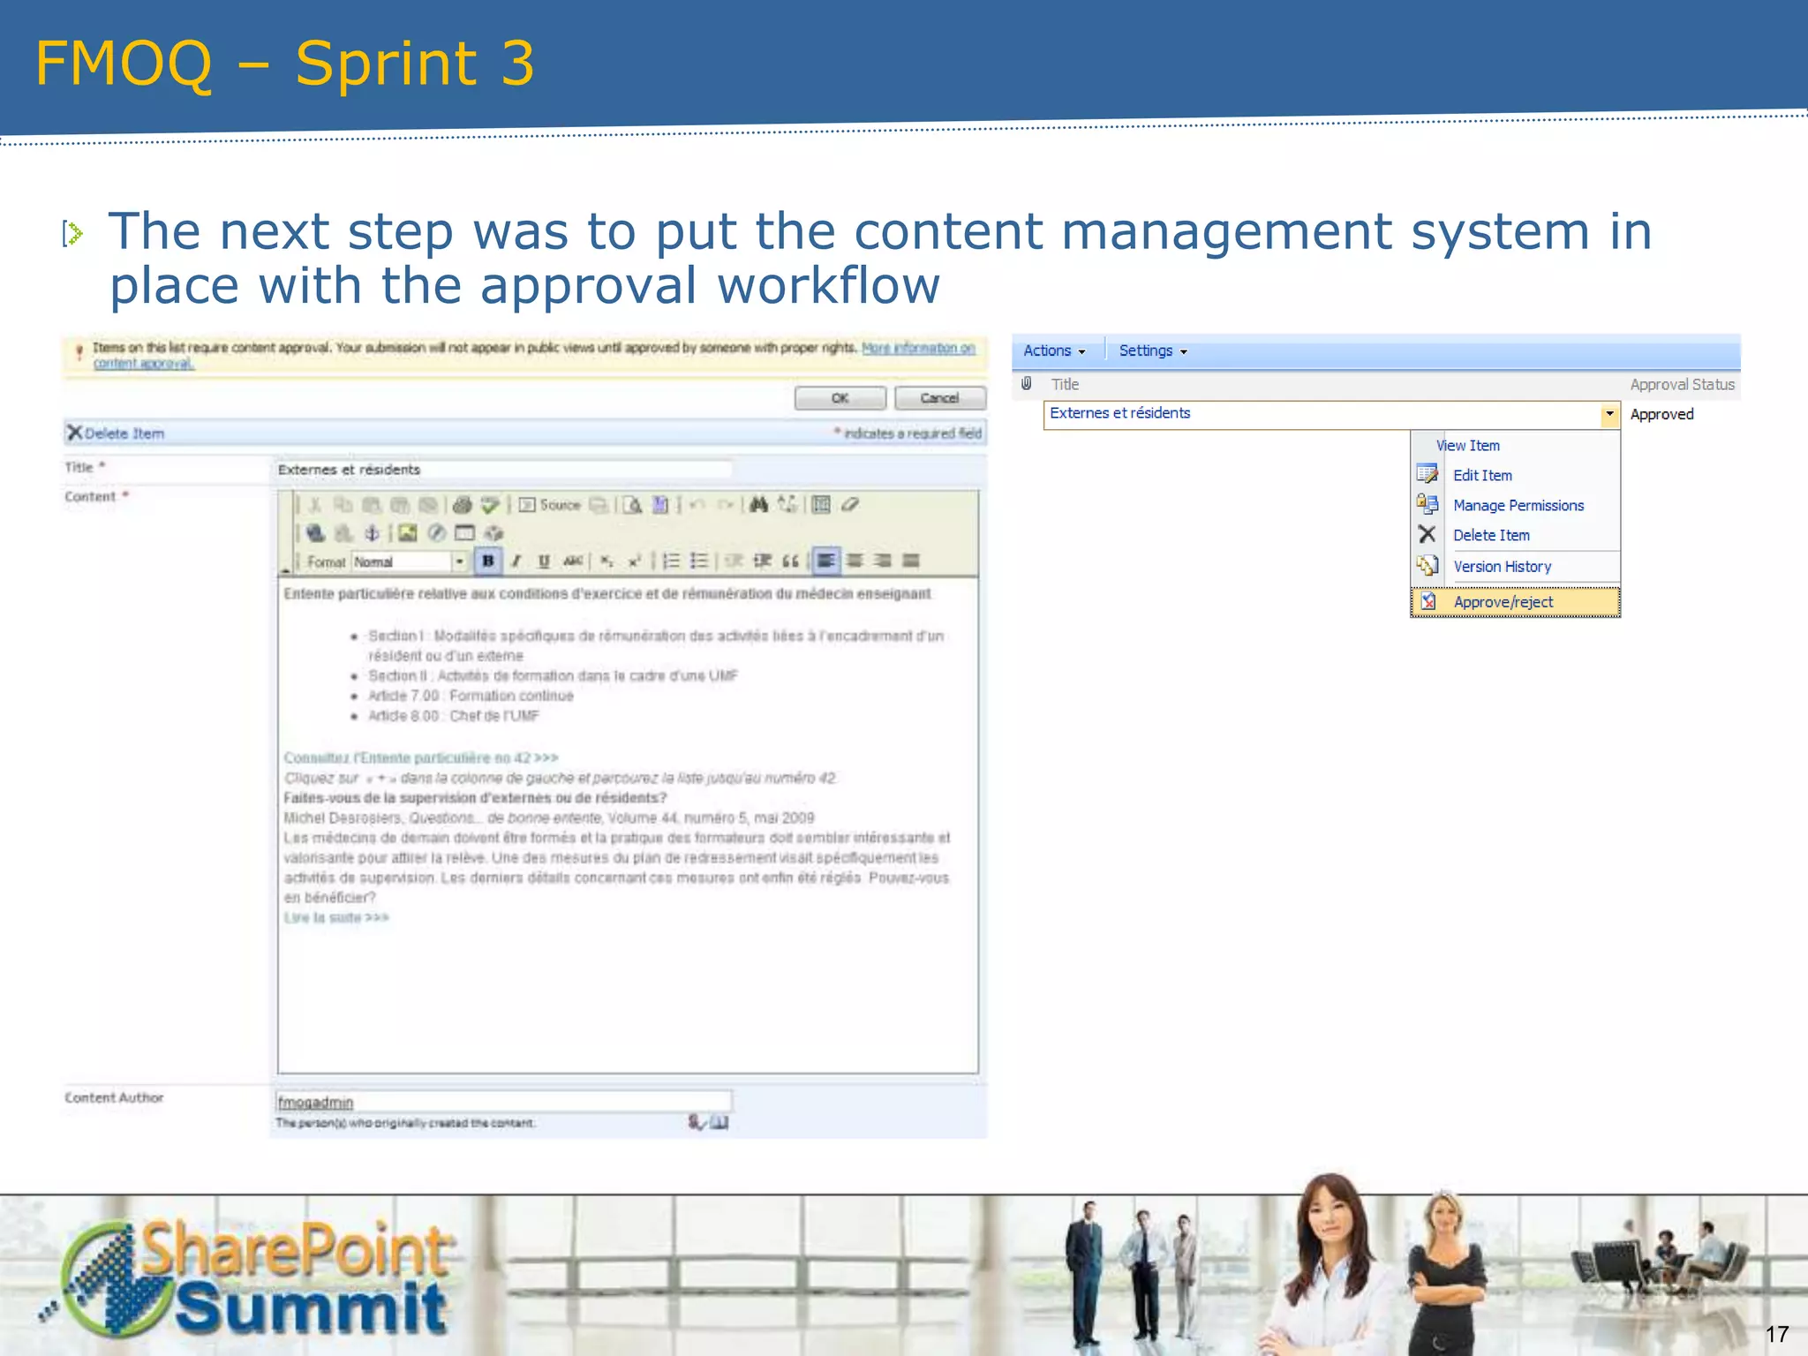Image resolution: width=1808 pixels, height=1356 pixels.
Task: Switch the editor to Source view
Action: coord(550,505)
